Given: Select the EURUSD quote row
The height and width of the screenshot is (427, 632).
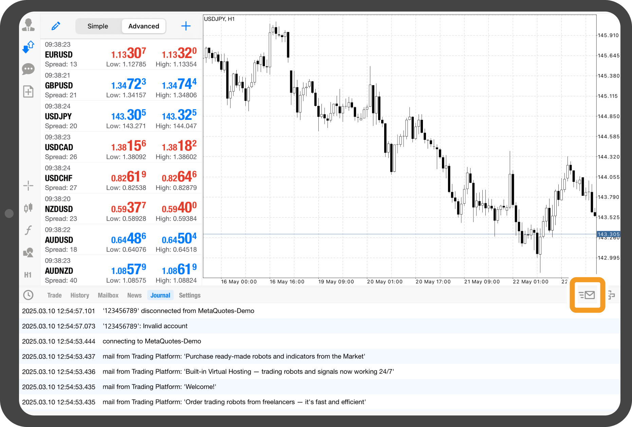Looking at the screenshot, I should coord(121,54).
